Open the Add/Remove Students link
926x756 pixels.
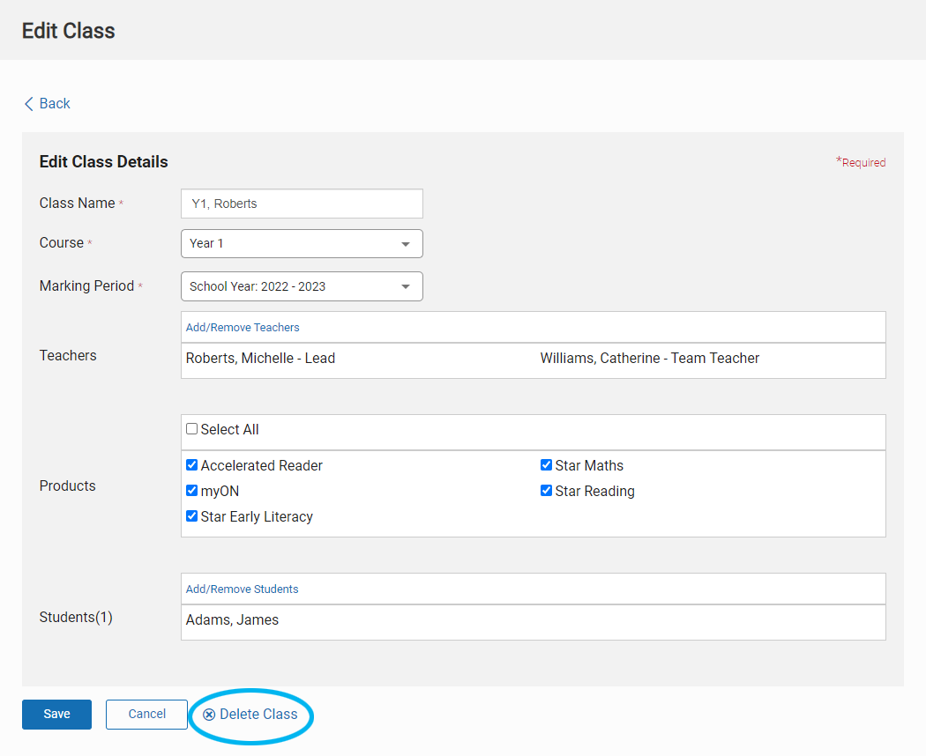[x=243, y=589]
